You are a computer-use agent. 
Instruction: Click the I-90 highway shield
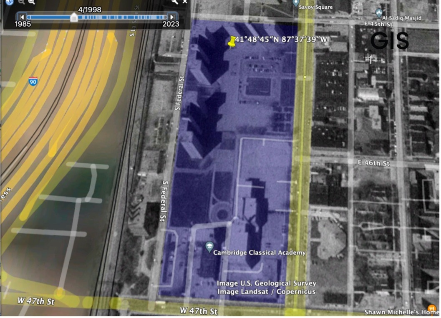point(33,81)
